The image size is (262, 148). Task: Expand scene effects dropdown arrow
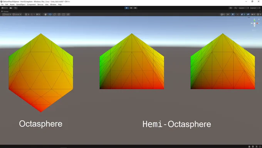(x=244, y=14)
